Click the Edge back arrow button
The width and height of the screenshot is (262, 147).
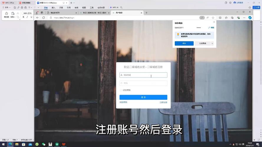tap(37, 18)
